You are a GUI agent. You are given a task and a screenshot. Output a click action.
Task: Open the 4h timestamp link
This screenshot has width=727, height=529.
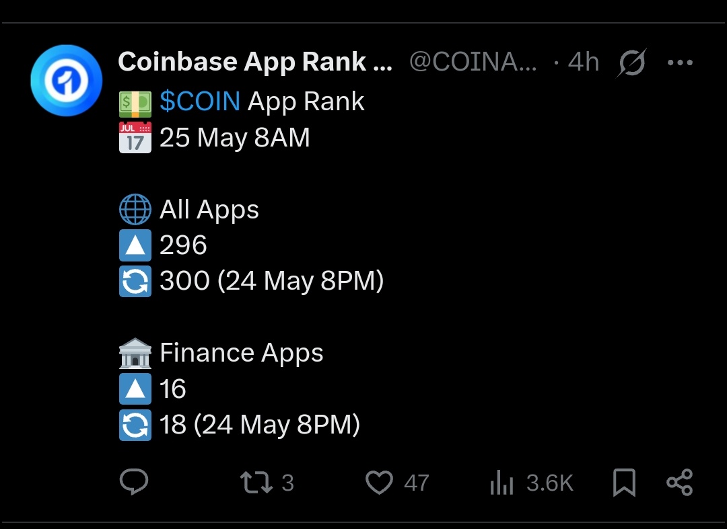pos(583,62)
